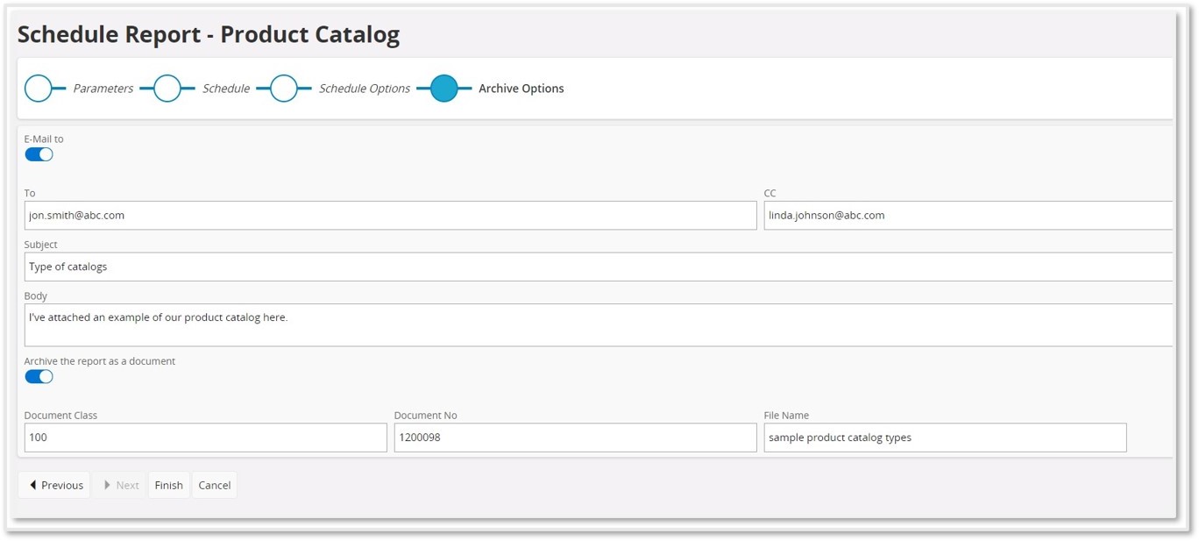Modify the File Name field

(x=945, y=438)
